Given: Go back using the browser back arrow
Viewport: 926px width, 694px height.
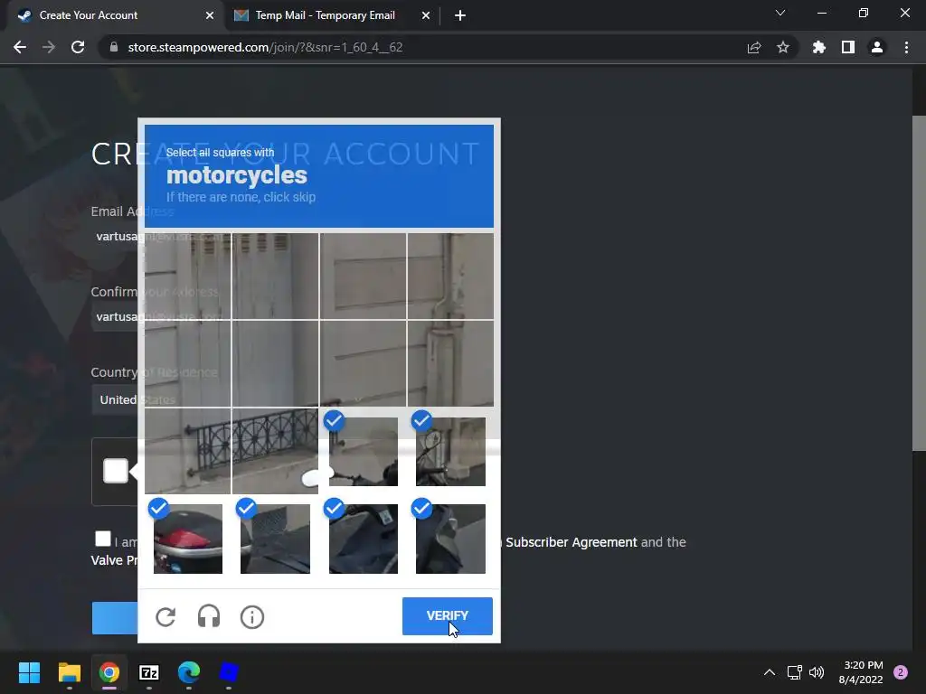Looking at the screenshot, I should pyautogui.click(x=20, y=47).
